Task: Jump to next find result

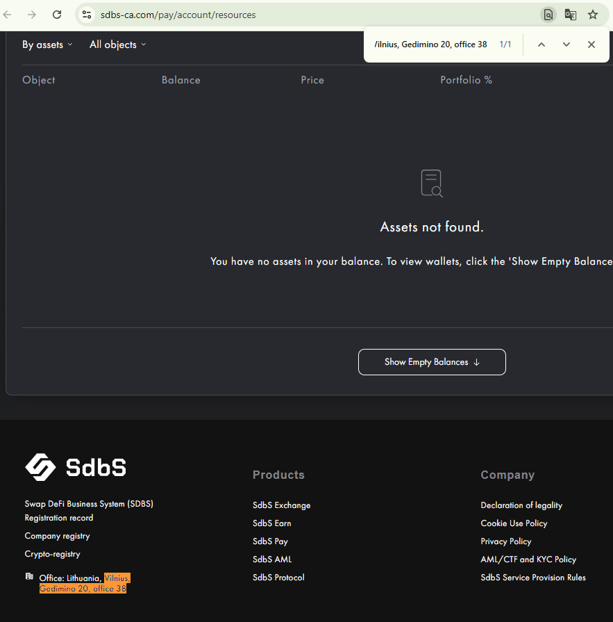Action: click(x=566, y=44)
